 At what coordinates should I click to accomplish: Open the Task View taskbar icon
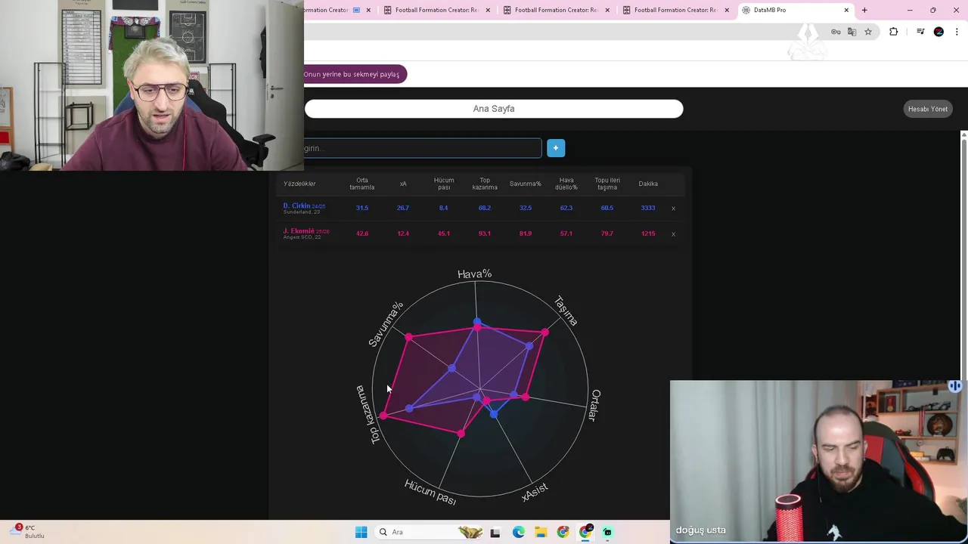[x=495, y=533]
